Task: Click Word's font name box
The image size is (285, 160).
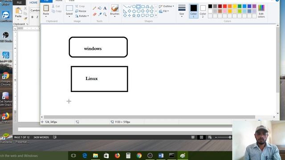Action: click(x=35, y=11)
